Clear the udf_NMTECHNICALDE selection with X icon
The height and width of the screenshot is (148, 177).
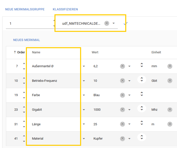(106, 23)
